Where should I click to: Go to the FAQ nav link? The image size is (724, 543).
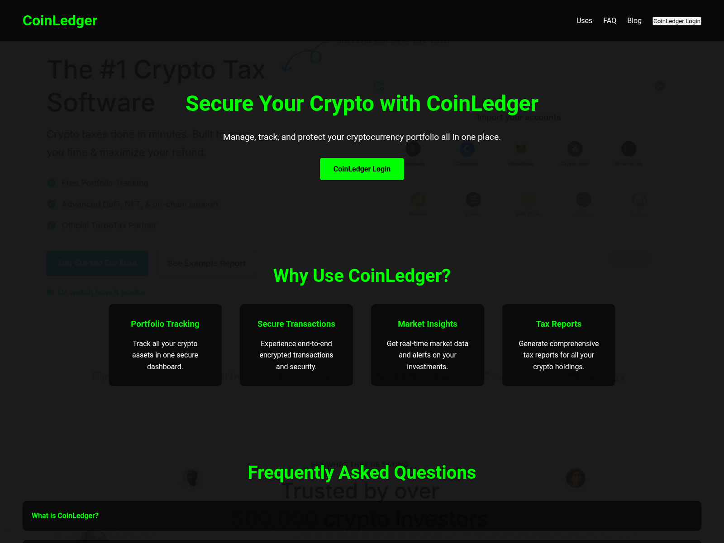point(610,21)
